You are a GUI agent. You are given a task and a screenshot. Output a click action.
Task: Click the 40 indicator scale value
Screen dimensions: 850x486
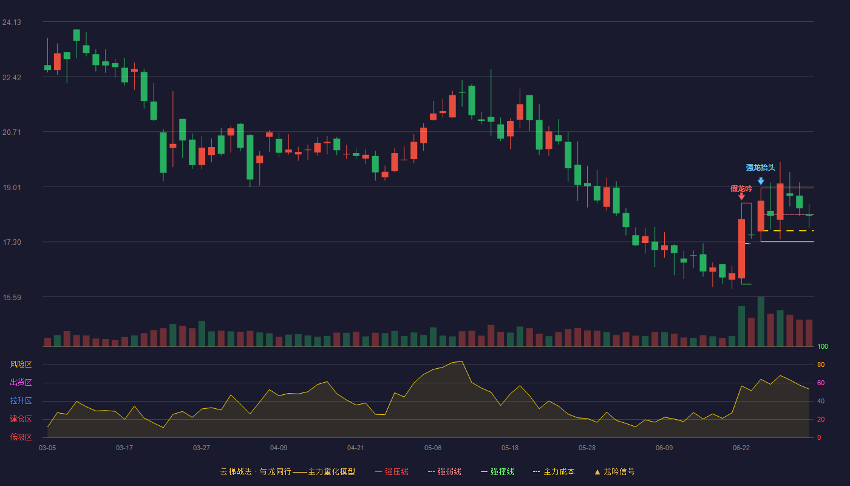coord(821,401)
